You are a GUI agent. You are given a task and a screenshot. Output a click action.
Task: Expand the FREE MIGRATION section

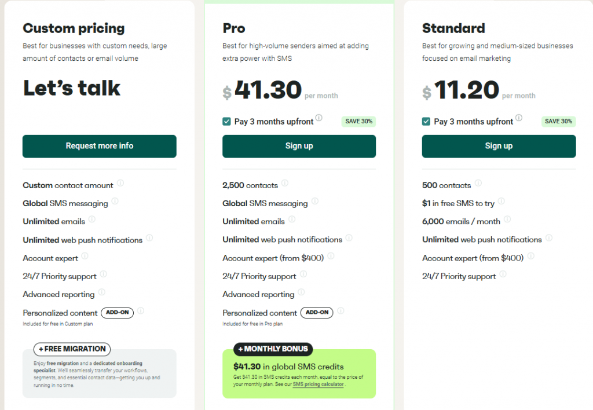pyautogui.click(x=71, y=349)
